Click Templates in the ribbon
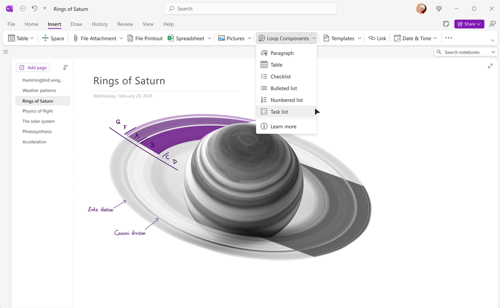Viewport: 500px width, 308px height. 339,38
